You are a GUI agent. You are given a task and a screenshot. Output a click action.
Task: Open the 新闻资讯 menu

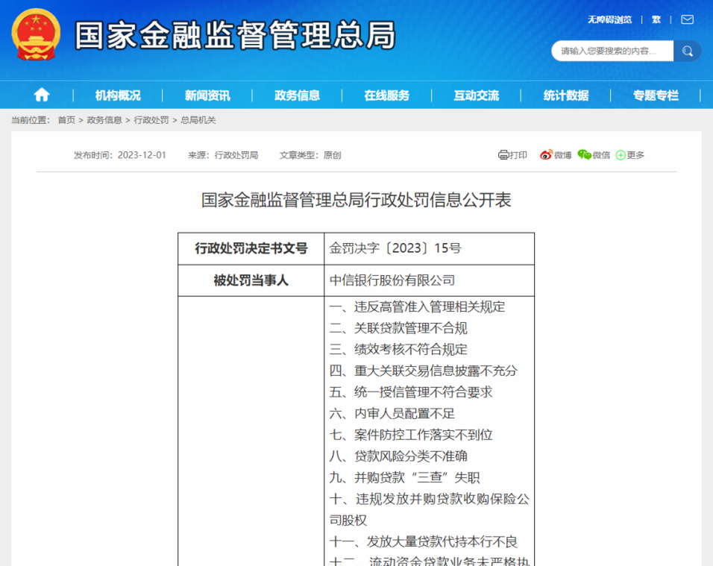207,95
